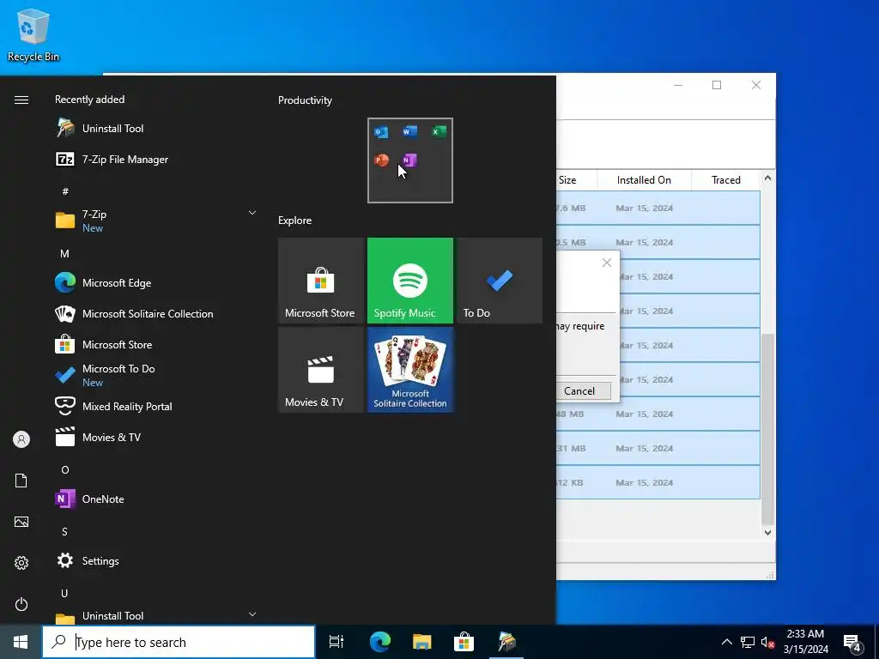
Task: Open Documents from Start sidebar
Action: point(21,481)
